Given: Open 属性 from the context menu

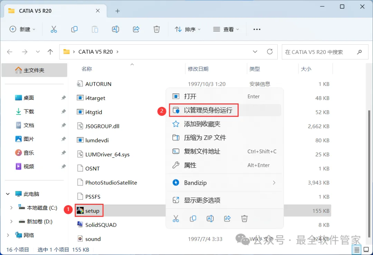Looking at the screenshot, I should coord(225,165).
